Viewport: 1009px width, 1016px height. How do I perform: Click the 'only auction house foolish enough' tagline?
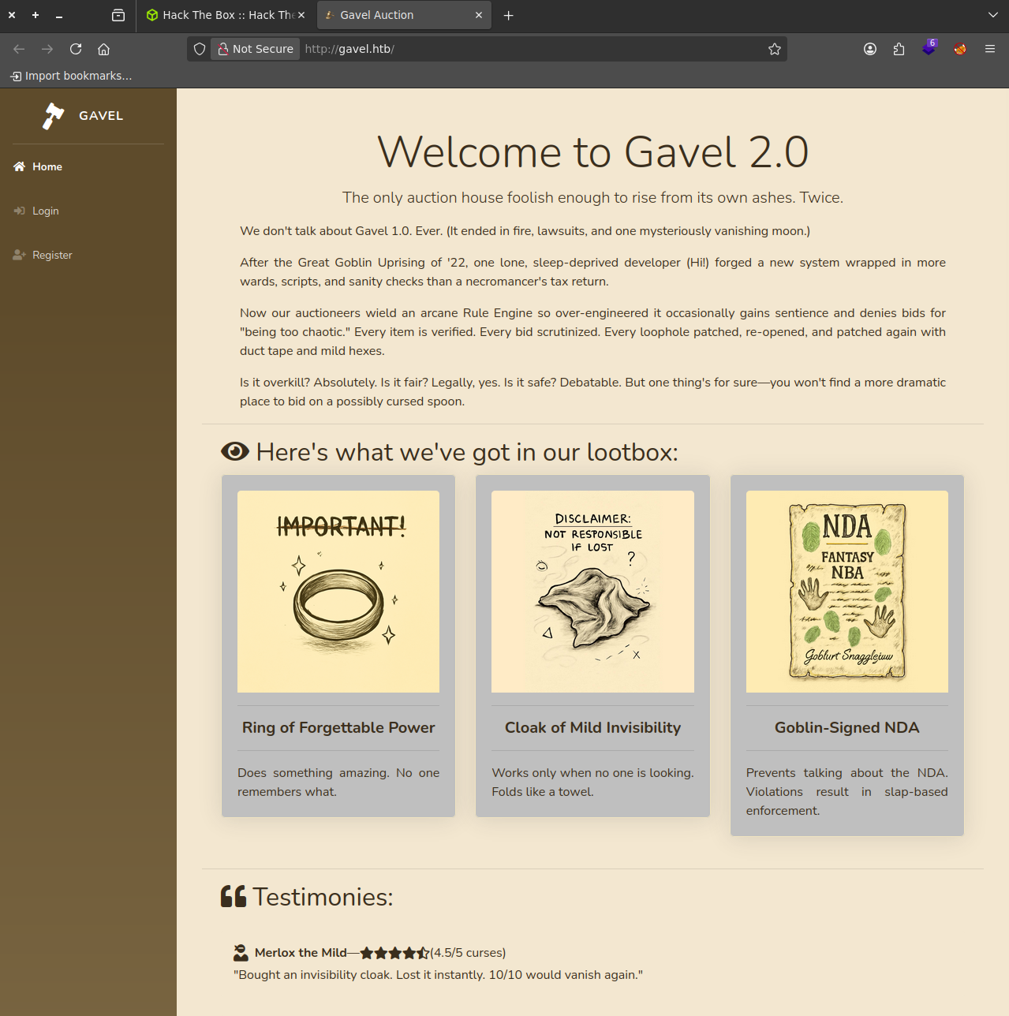(592, 197)
